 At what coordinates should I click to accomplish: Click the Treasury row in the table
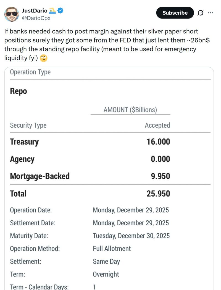25,142
